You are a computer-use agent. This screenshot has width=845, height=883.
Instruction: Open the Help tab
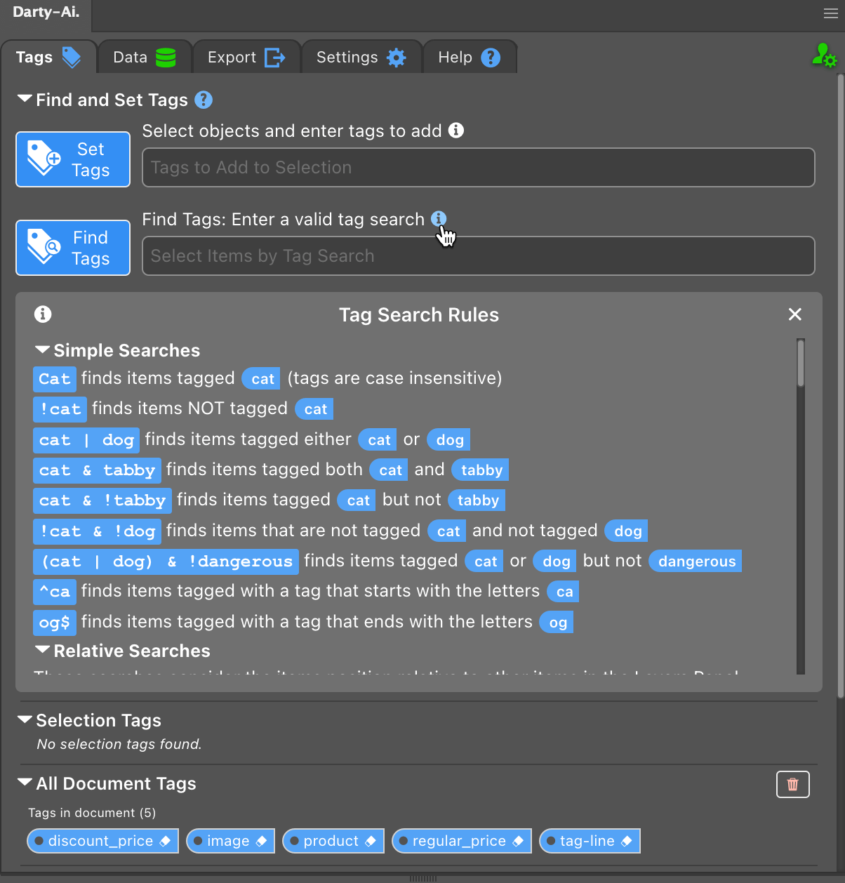point(470,57)
